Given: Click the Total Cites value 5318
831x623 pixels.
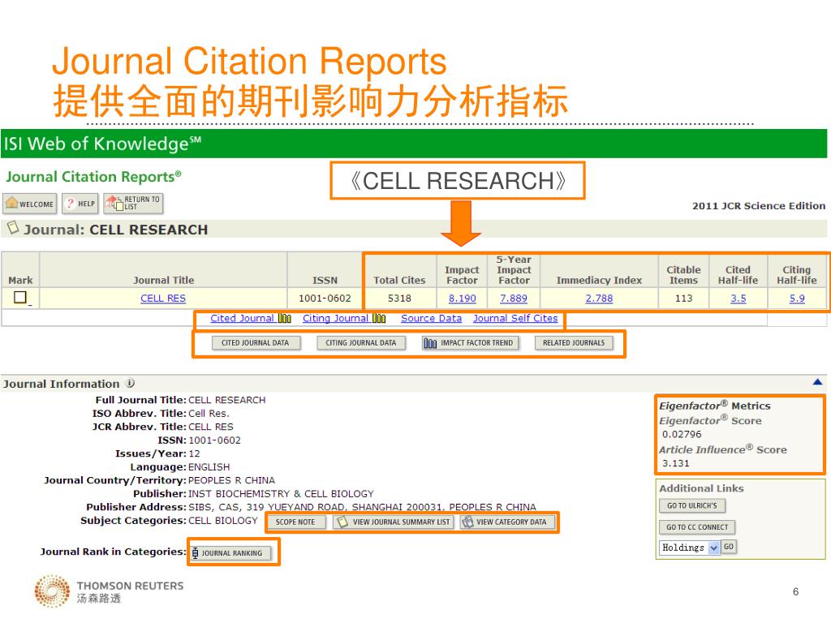Looking at the screenshot, I should click(399, 299).
